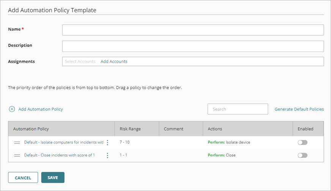Click the policy Search box

pyautogui.click(x=238, y=109)
